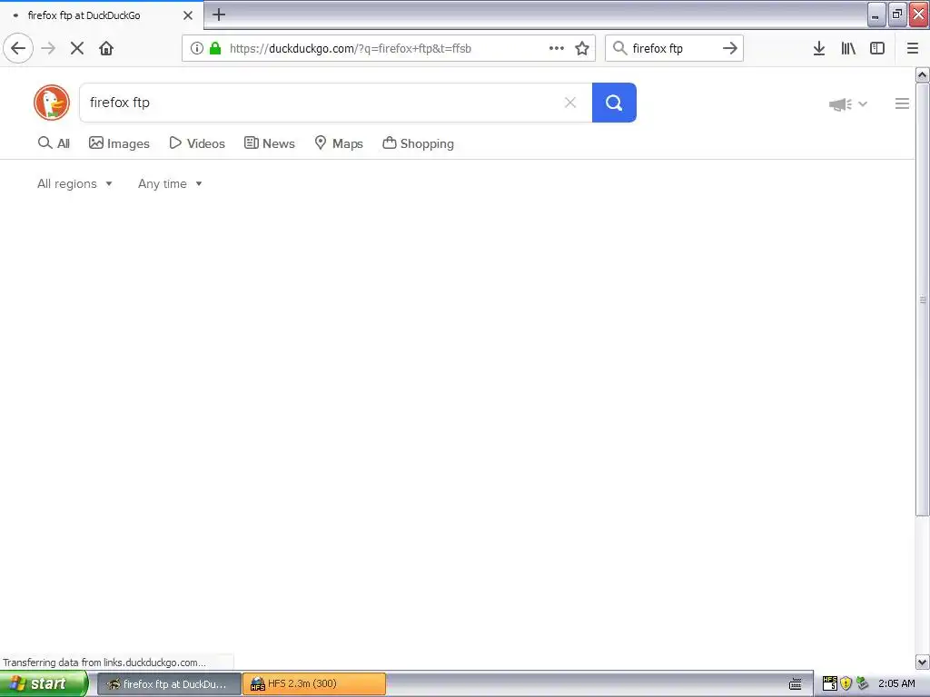Click the search bar magnifier icon

click(619, 48)
